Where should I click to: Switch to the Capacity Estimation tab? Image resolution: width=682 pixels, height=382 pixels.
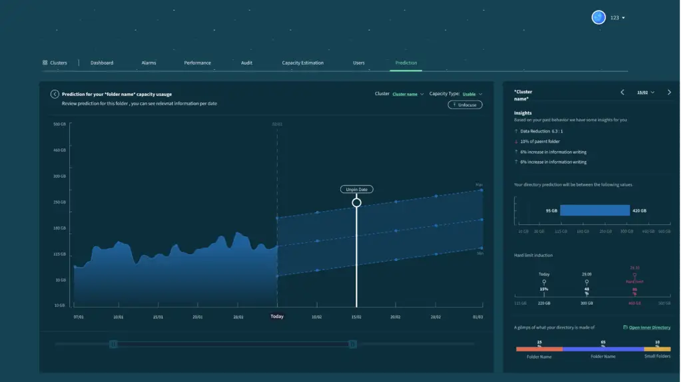tap(302, 63)
